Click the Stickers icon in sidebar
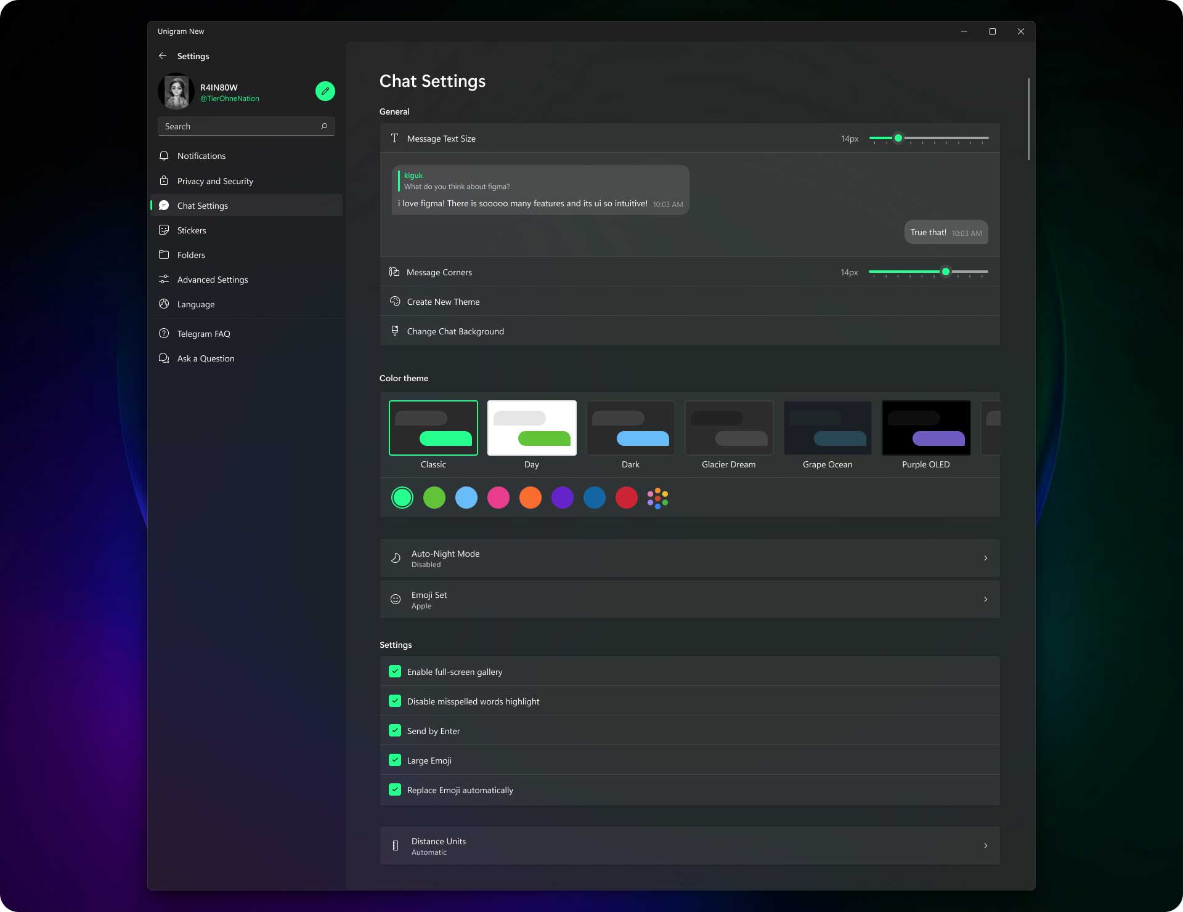 164,230
